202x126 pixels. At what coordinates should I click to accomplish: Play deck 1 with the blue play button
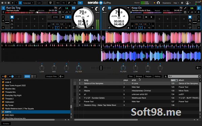(x=68, y=17)
